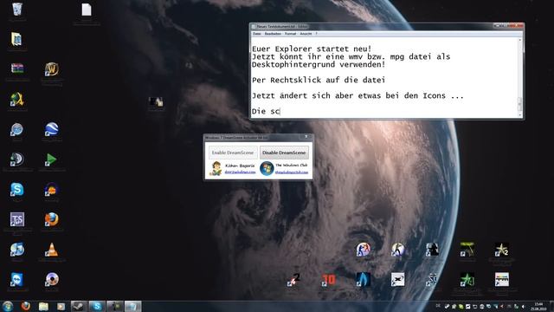Place cursor after 'Die sc' in Editor
The image size is (554, 312).
point(280,112)
